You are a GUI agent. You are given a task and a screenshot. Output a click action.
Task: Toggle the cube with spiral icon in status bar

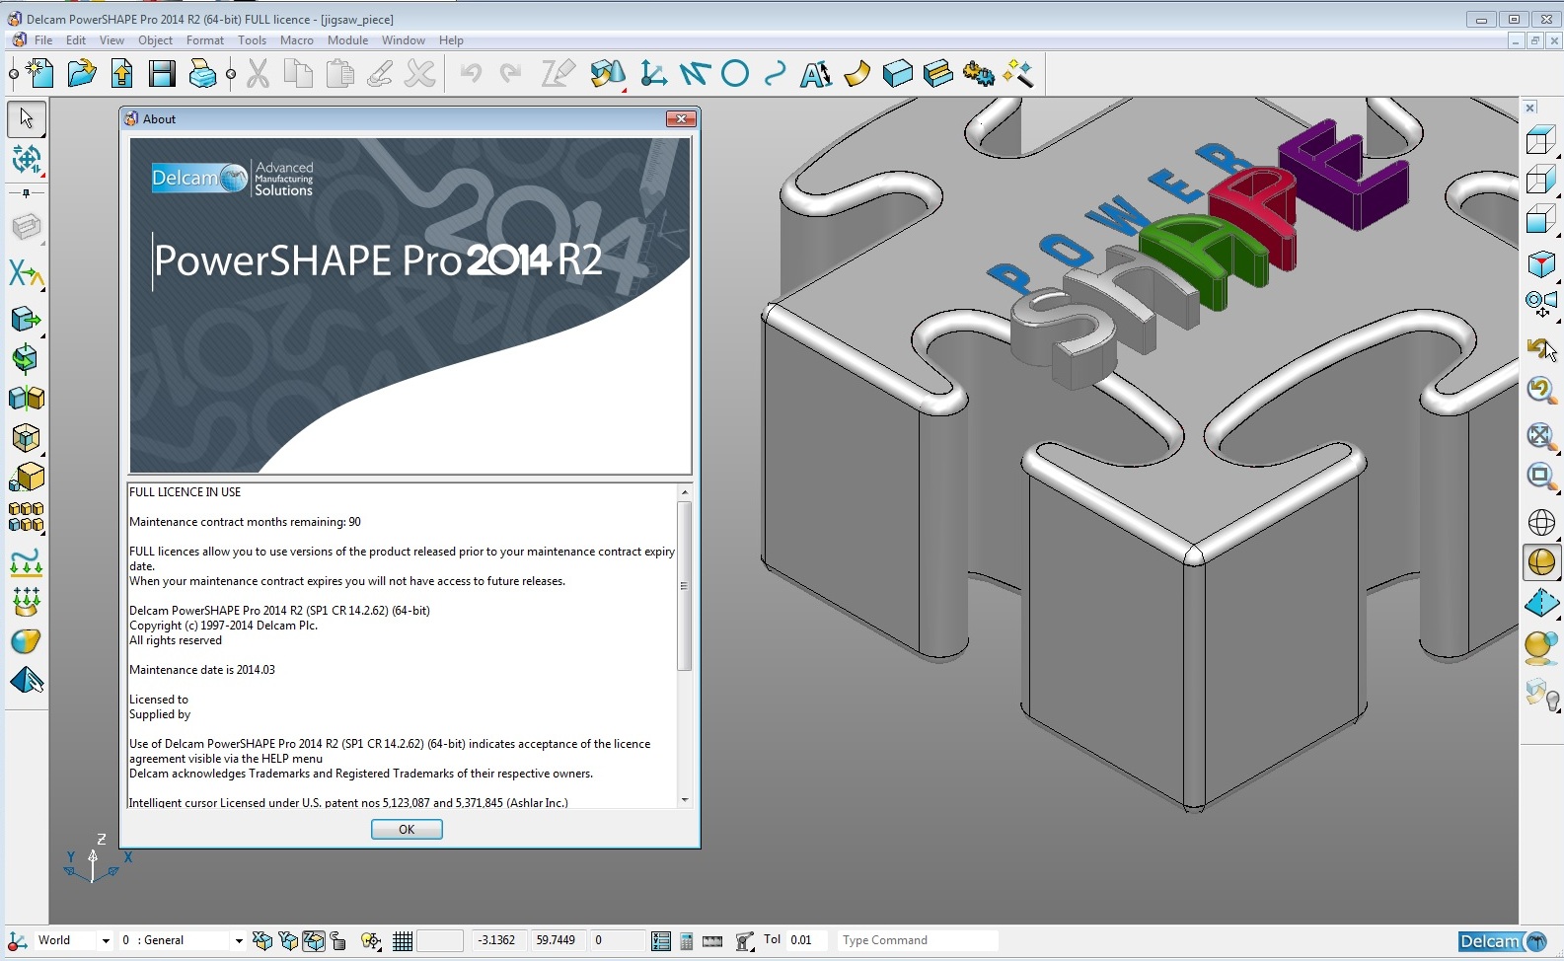(x=262, y=940)
